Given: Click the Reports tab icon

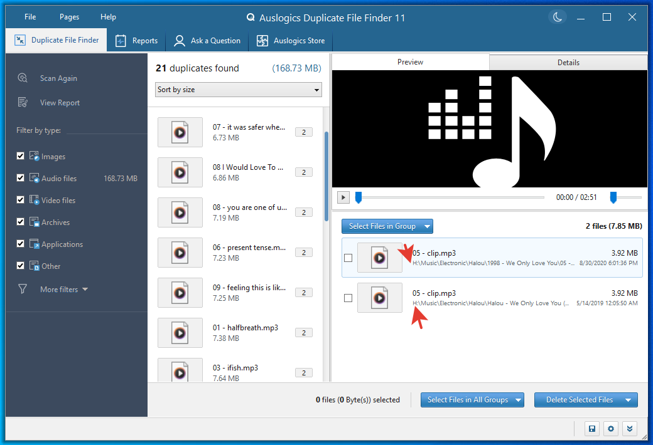Looking at the screenshot, I should [121, 41].
